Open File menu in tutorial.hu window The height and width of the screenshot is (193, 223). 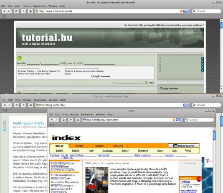click(3, 6)
